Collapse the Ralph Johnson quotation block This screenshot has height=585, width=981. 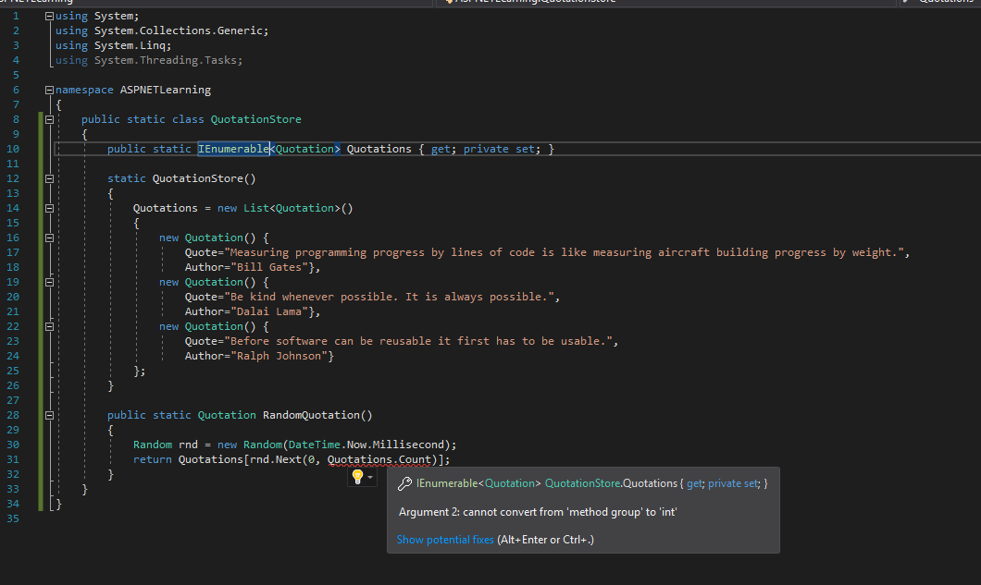[48, 326]
